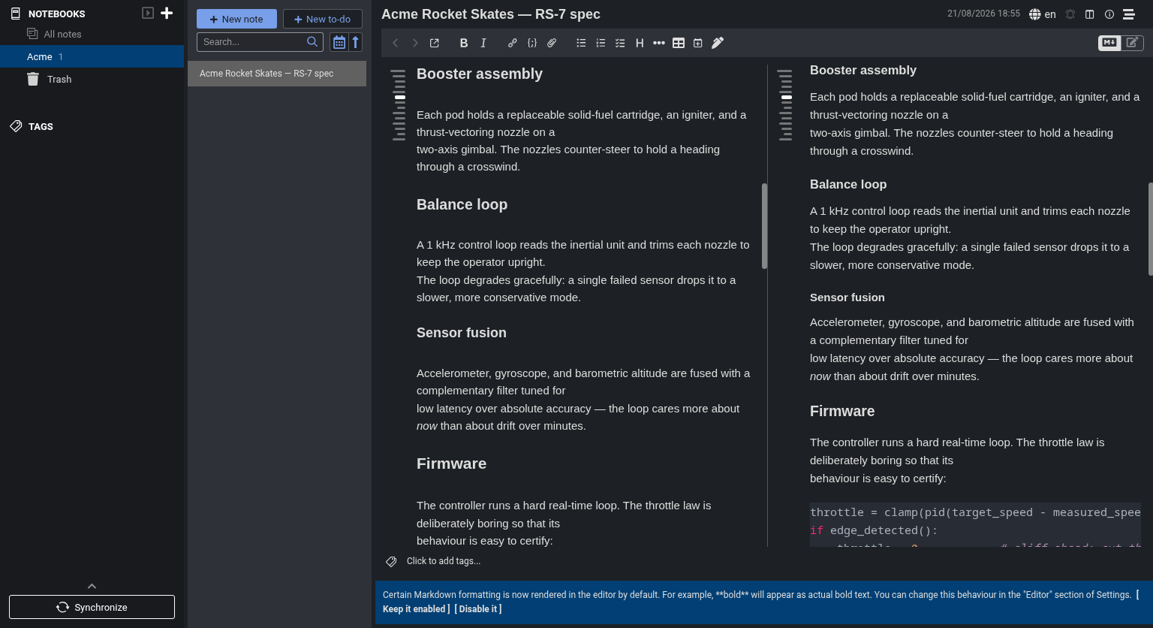Viewport: 1153px width, 628px height.
Task: Click to add tags to the note
Action: [443, 561]
